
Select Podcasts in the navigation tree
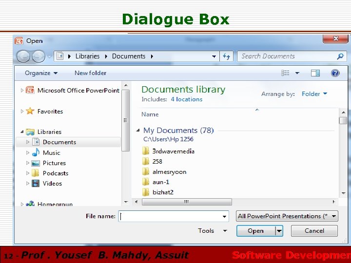click(x=56, y=173)
